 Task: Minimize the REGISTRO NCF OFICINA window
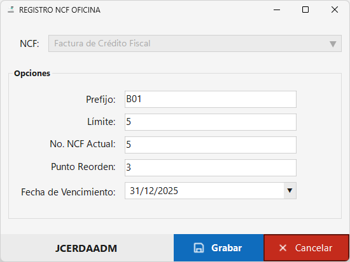(x=277, y=10)
